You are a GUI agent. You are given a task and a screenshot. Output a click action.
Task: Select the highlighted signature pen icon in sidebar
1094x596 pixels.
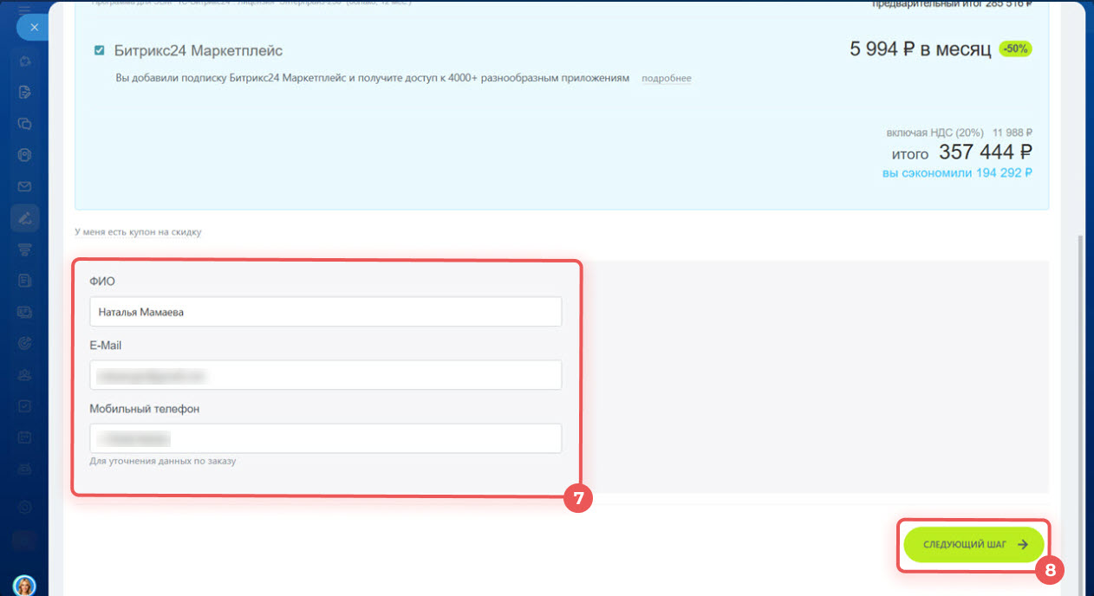(24, 217)
